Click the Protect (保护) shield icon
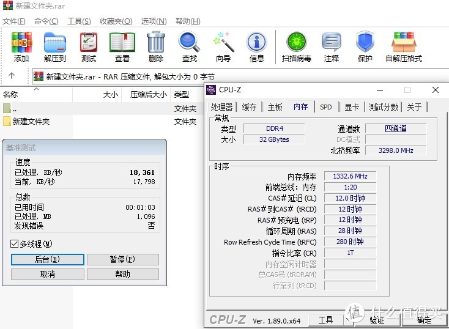Screen dimensions: 449x329 tap(365, 42)
